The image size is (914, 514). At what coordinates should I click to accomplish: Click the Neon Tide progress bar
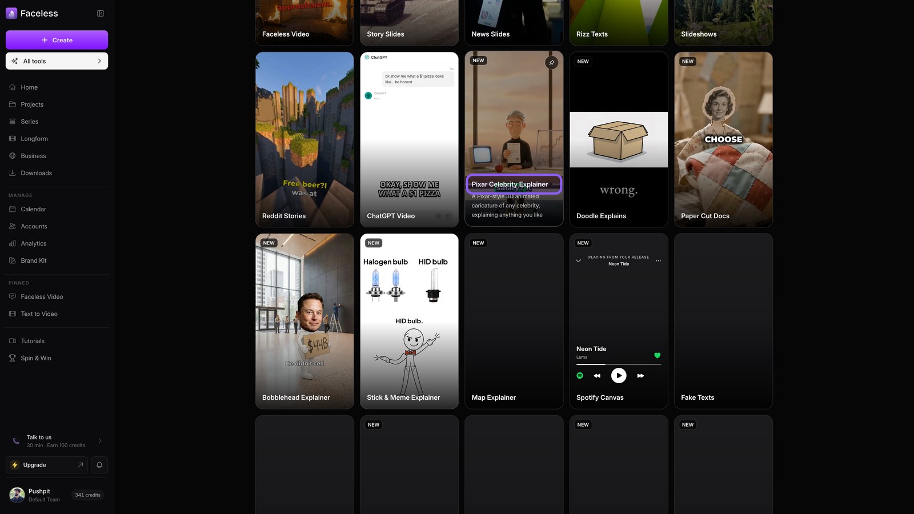619,364
